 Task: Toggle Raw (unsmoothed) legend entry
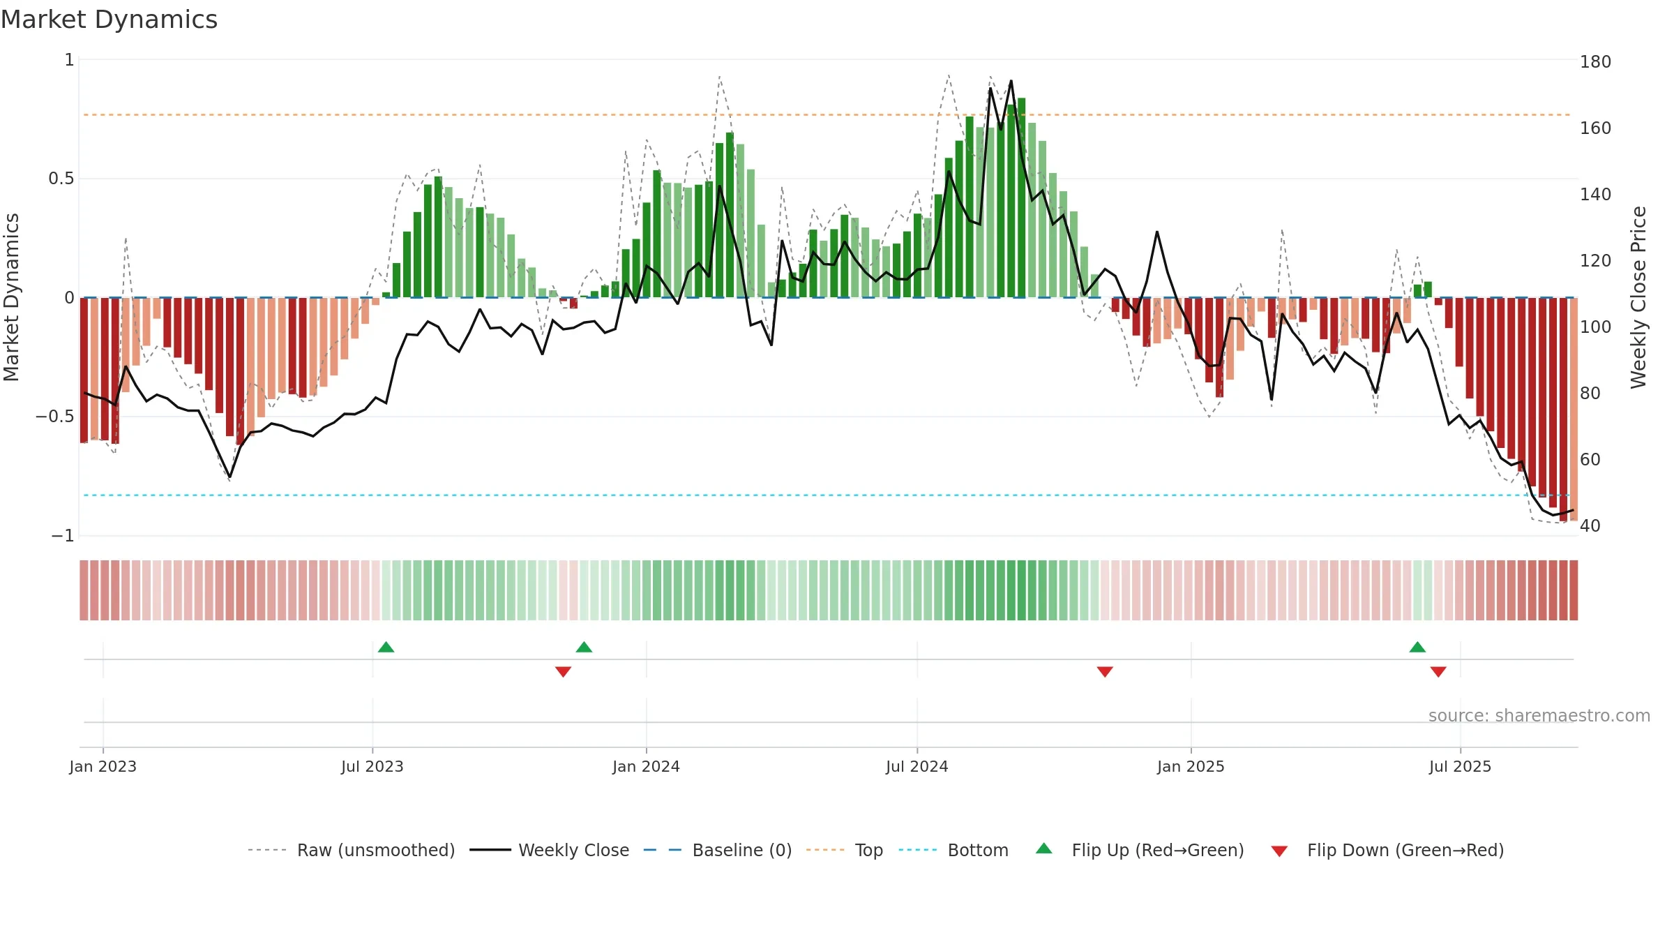(352, 850)
